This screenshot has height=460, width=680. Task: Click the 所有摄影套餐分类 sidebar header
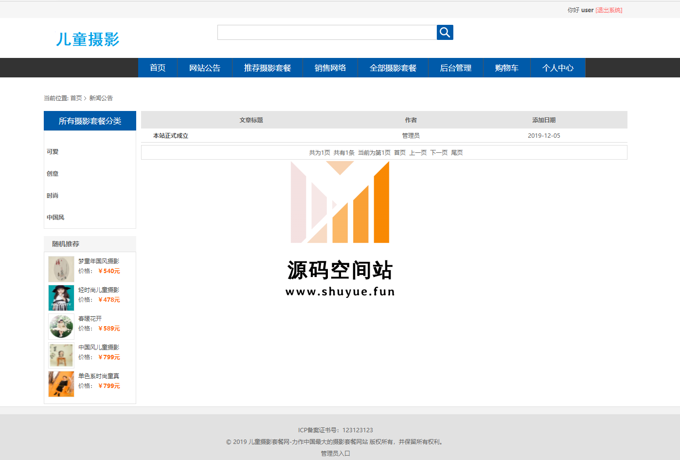click(90, 121)
